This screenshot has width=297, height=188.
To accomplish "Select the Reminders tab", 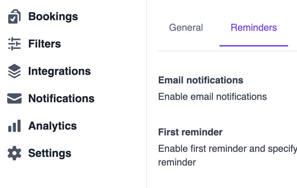I will coord(254,27).
